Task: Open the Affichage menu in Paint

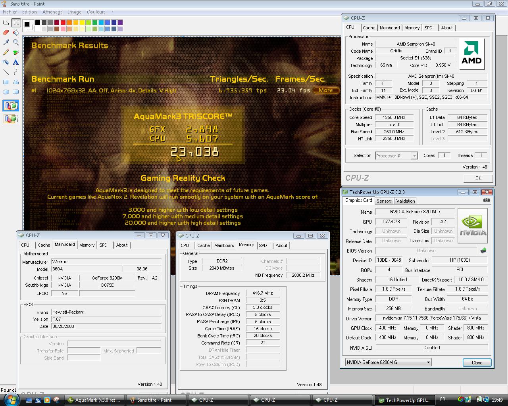Action: (x=52, y=12)
